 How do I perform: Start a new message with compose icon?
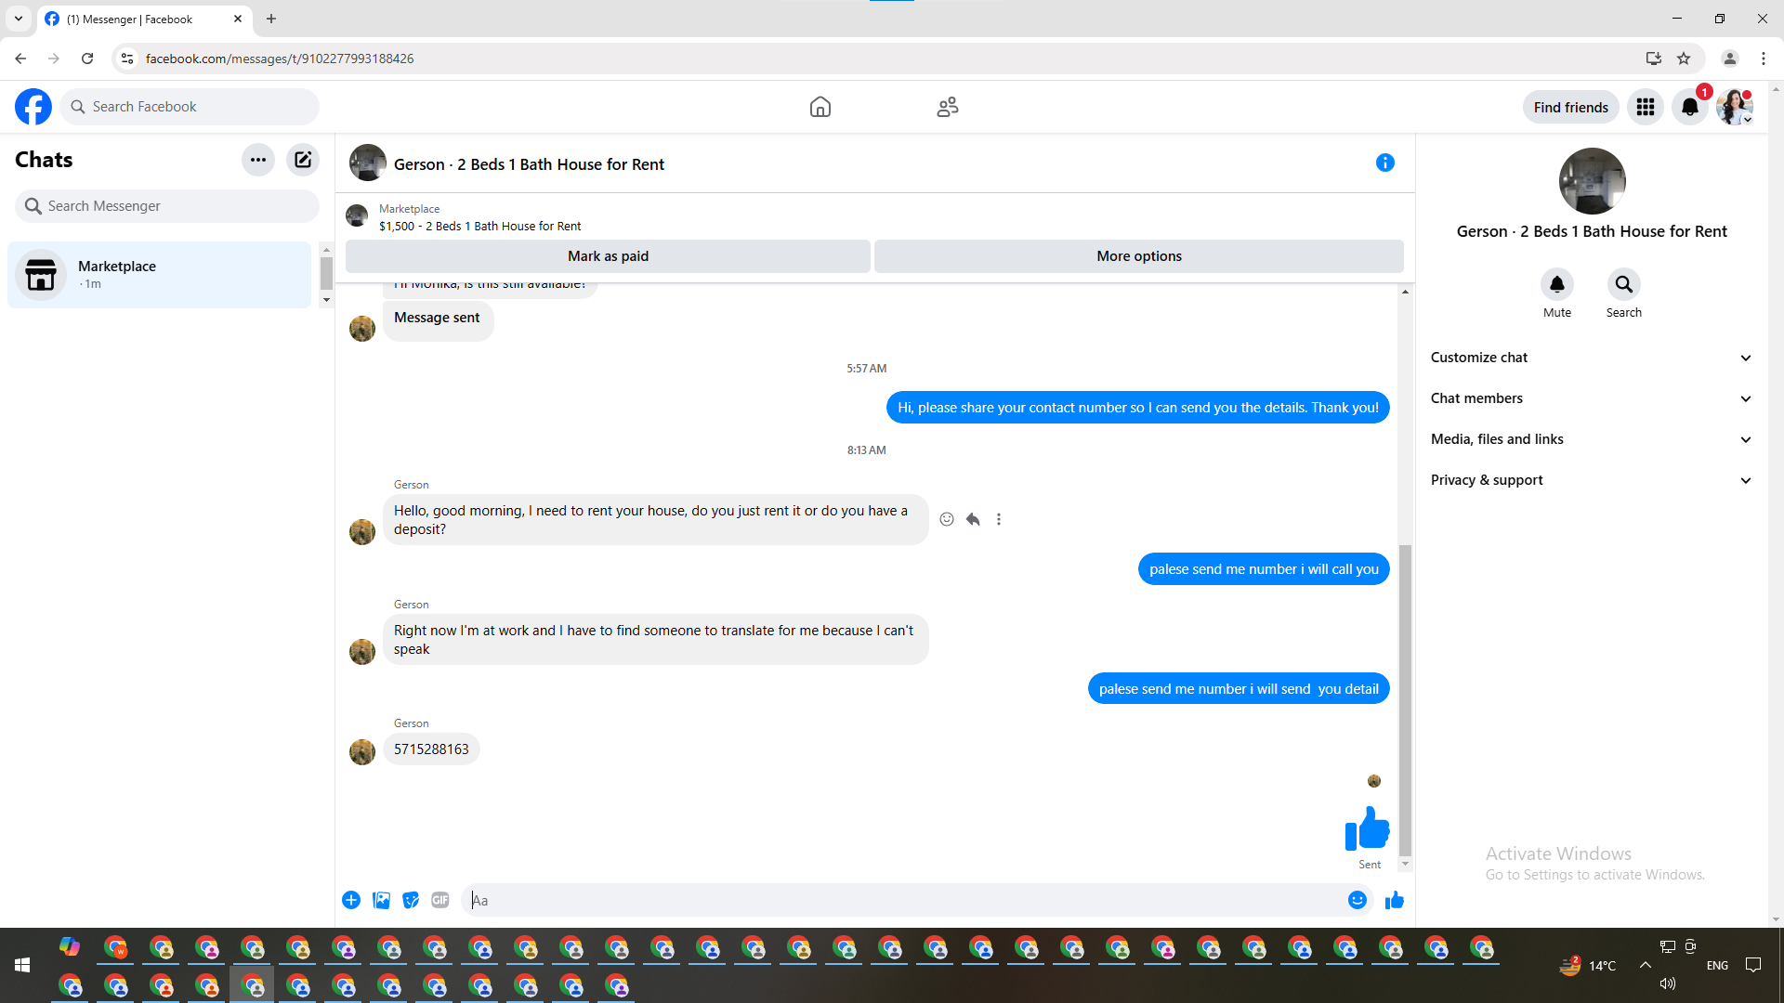(x=303, y=160)
